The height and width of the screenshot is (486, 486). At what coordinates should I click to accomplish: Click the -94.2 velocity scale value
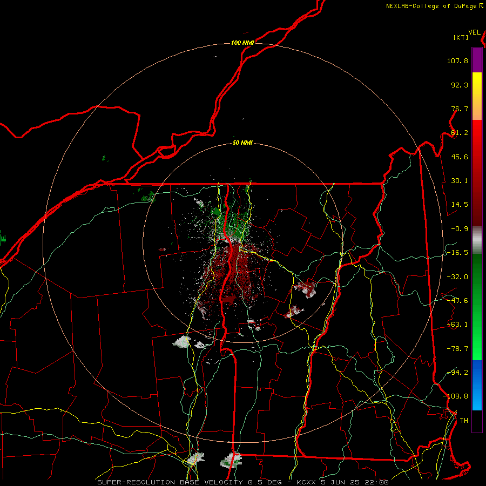pos(457,372)
